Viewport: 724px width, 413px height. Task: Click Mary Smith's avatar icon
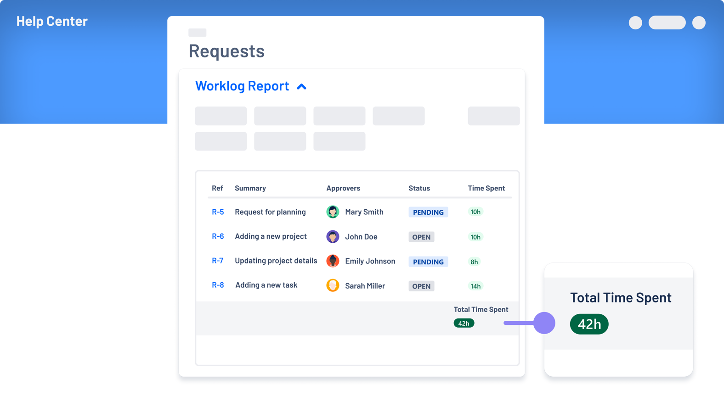click(x=333, y=212)
